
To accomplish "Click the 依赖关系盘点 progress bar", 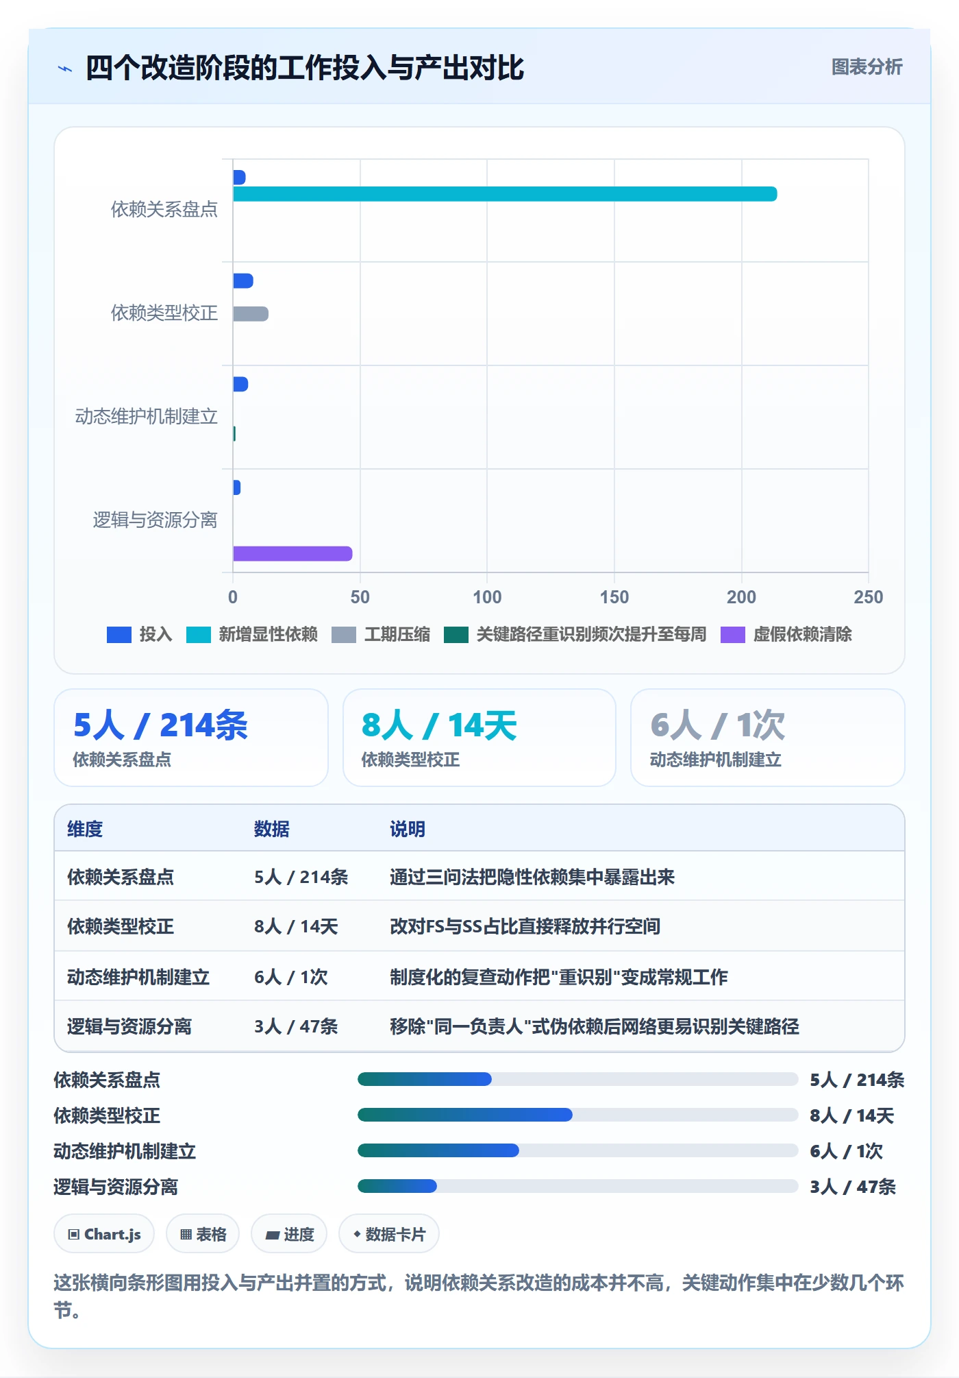I will click(577, 1079).
